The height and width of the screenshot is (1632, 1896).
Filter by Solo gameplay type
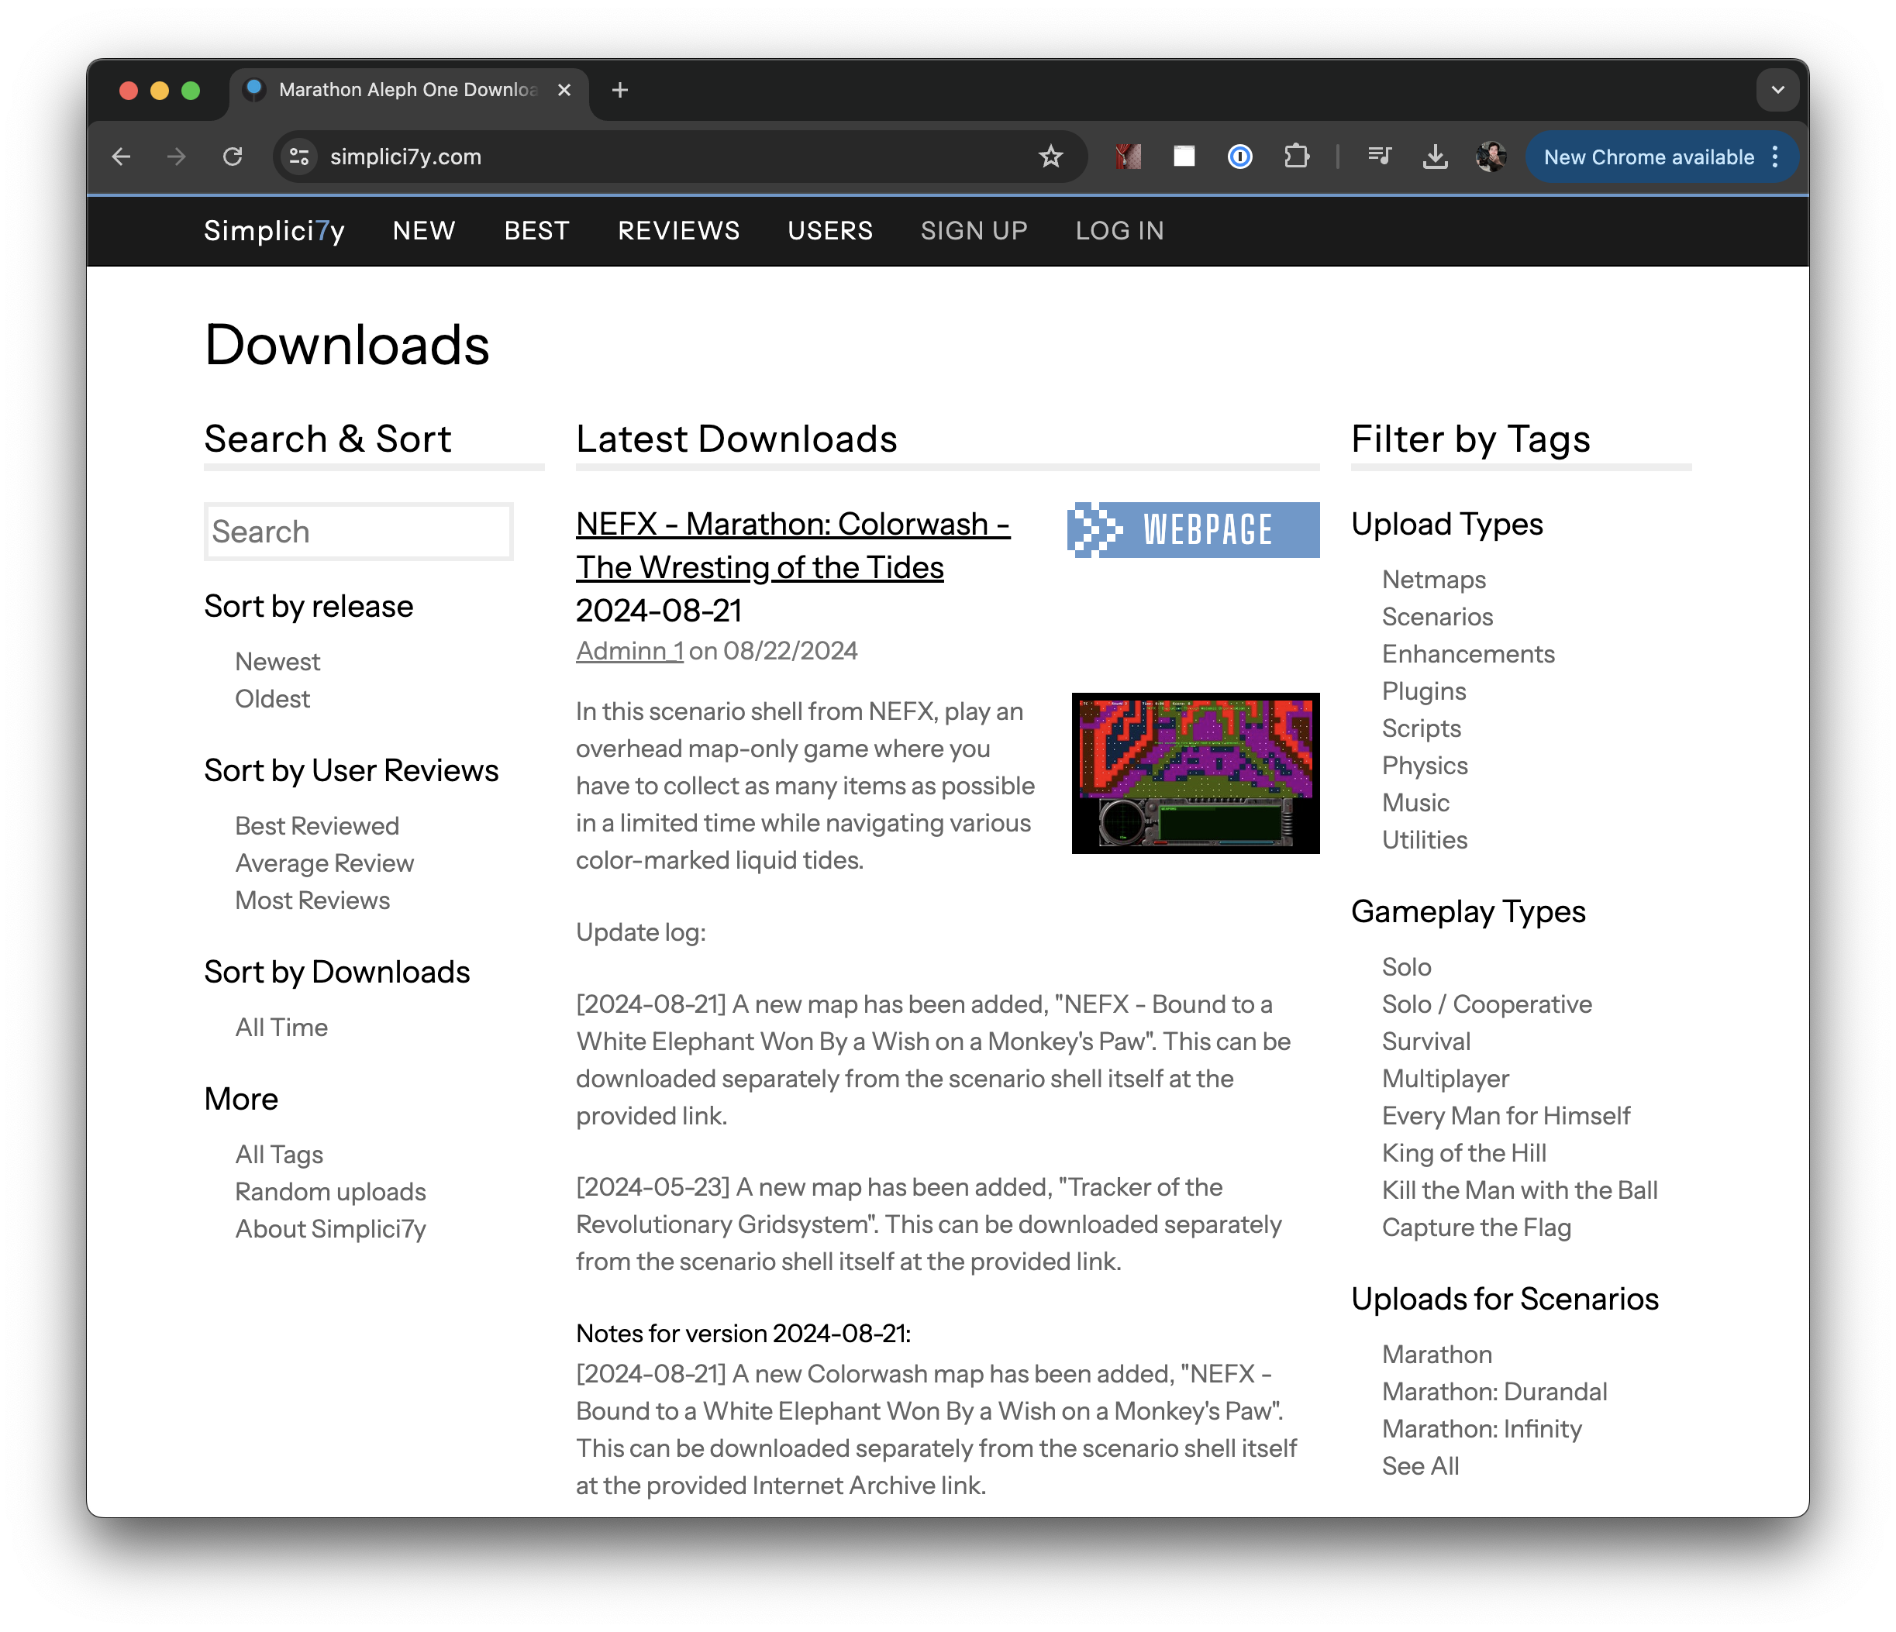pyautogui.click(x=1406, y=967)
